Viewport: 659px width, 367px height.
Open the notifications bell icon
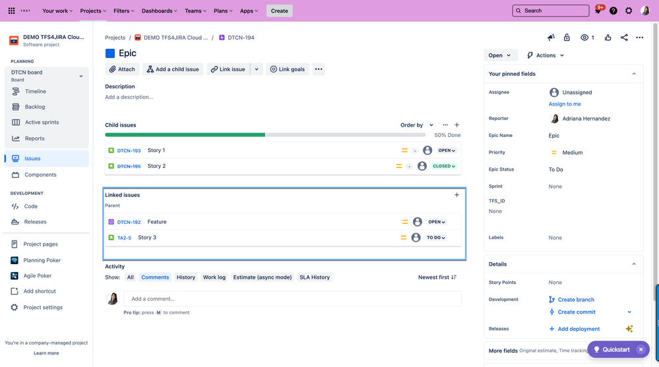coord(598,11)
